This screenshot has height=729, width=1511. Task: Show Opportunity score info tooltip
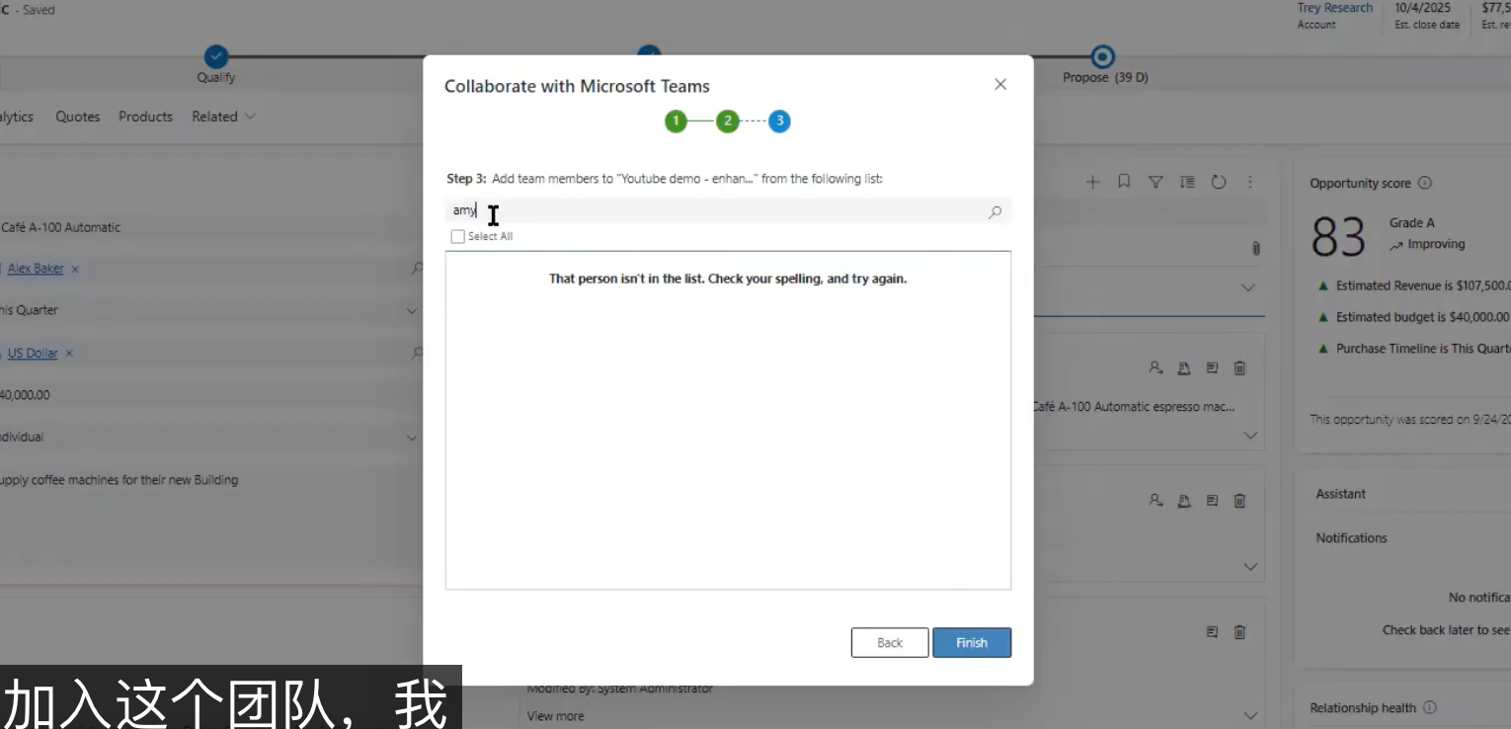1425,183
